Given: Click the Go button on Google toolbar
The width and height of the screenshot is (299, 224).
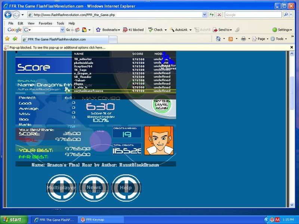Looking at the screenshot, I should (68, 30).
